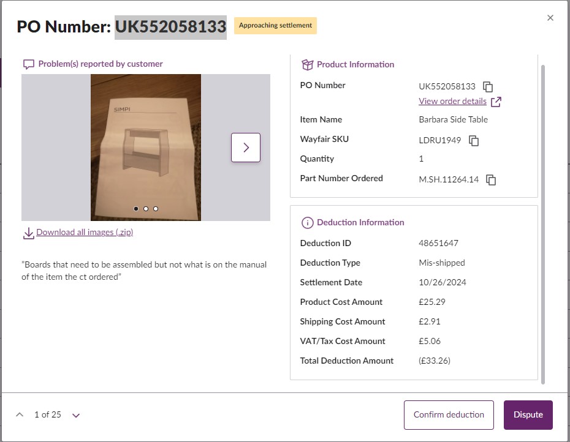
Task: Copy the part number M.SH.11264.14
Action: (491, 180)
